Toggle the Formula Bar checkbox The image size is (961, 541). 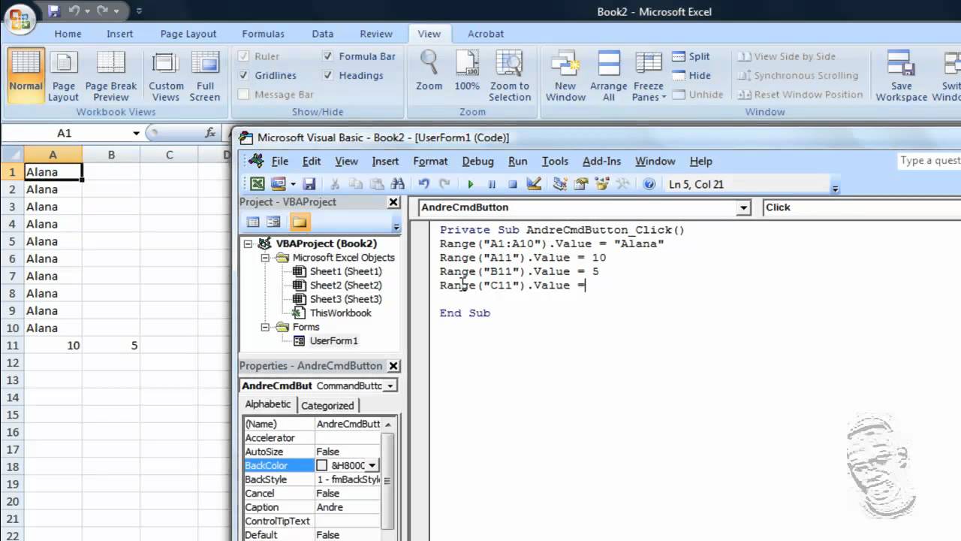328,56
